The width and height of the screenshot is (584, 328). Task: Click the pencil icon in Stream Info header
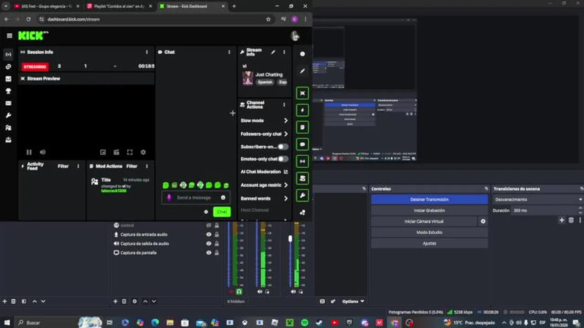pyautogui.click(x=273, y=52)
